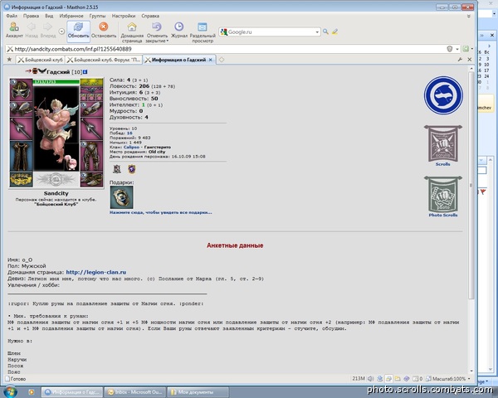The height and width of the screenshot is (398, 498).
Task: Click the download status bar icon
Action: pyautogui.click(x=379, y=379)
